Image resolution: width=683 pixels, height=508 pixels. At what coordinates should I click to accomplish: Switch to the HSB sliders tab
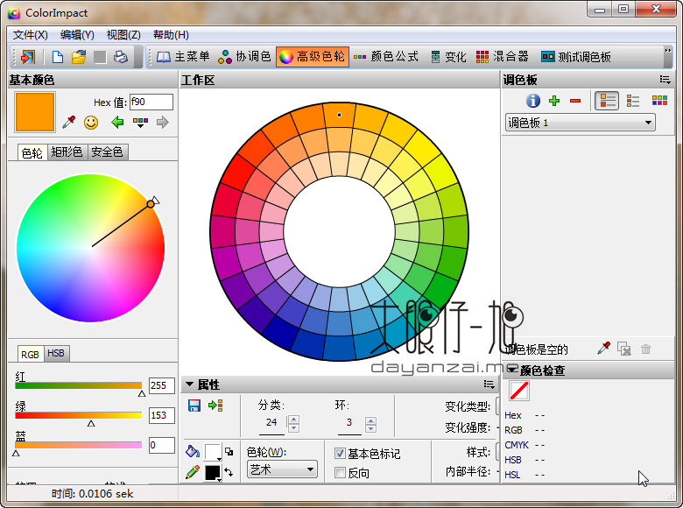point(56,353)
